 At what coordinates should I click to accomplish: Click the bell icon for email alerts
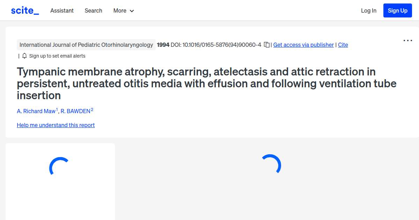(x=24, y=56)
